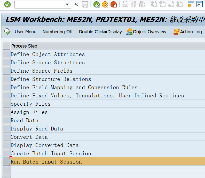Click row selector beside Define Structure Relations
The image size is (205, 178).
pos(6,79)
